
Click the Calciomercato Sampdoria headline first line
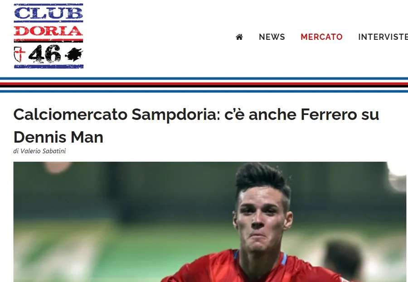point(196,115)
